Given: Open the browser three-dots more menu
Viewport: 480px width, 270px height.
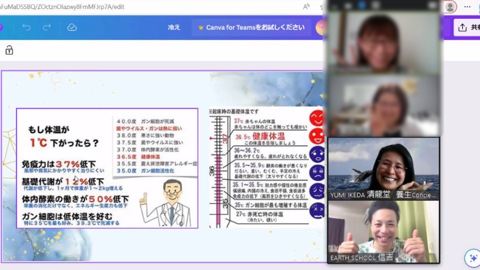Looking at the screenshot, I should pyautogui.click(x=467, y=7).
